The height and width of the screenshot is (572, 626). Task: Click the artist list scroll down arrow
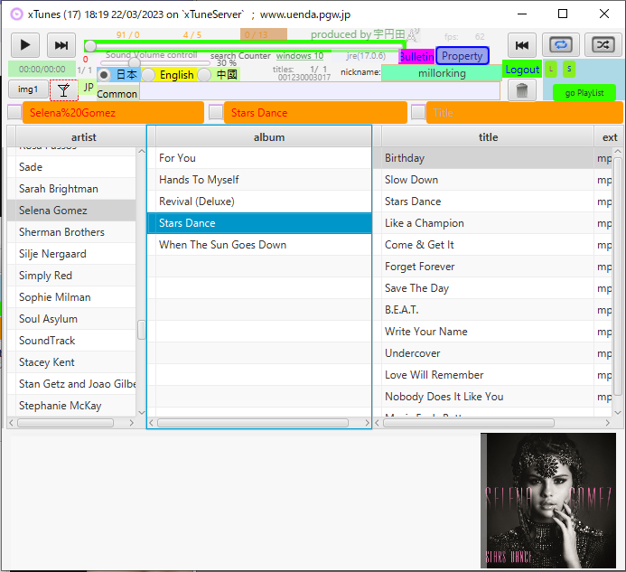coord(141,412)
